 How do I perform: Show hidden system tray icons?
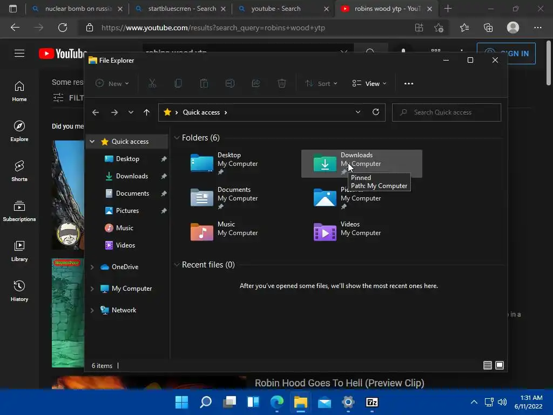(x=474, y=402)
